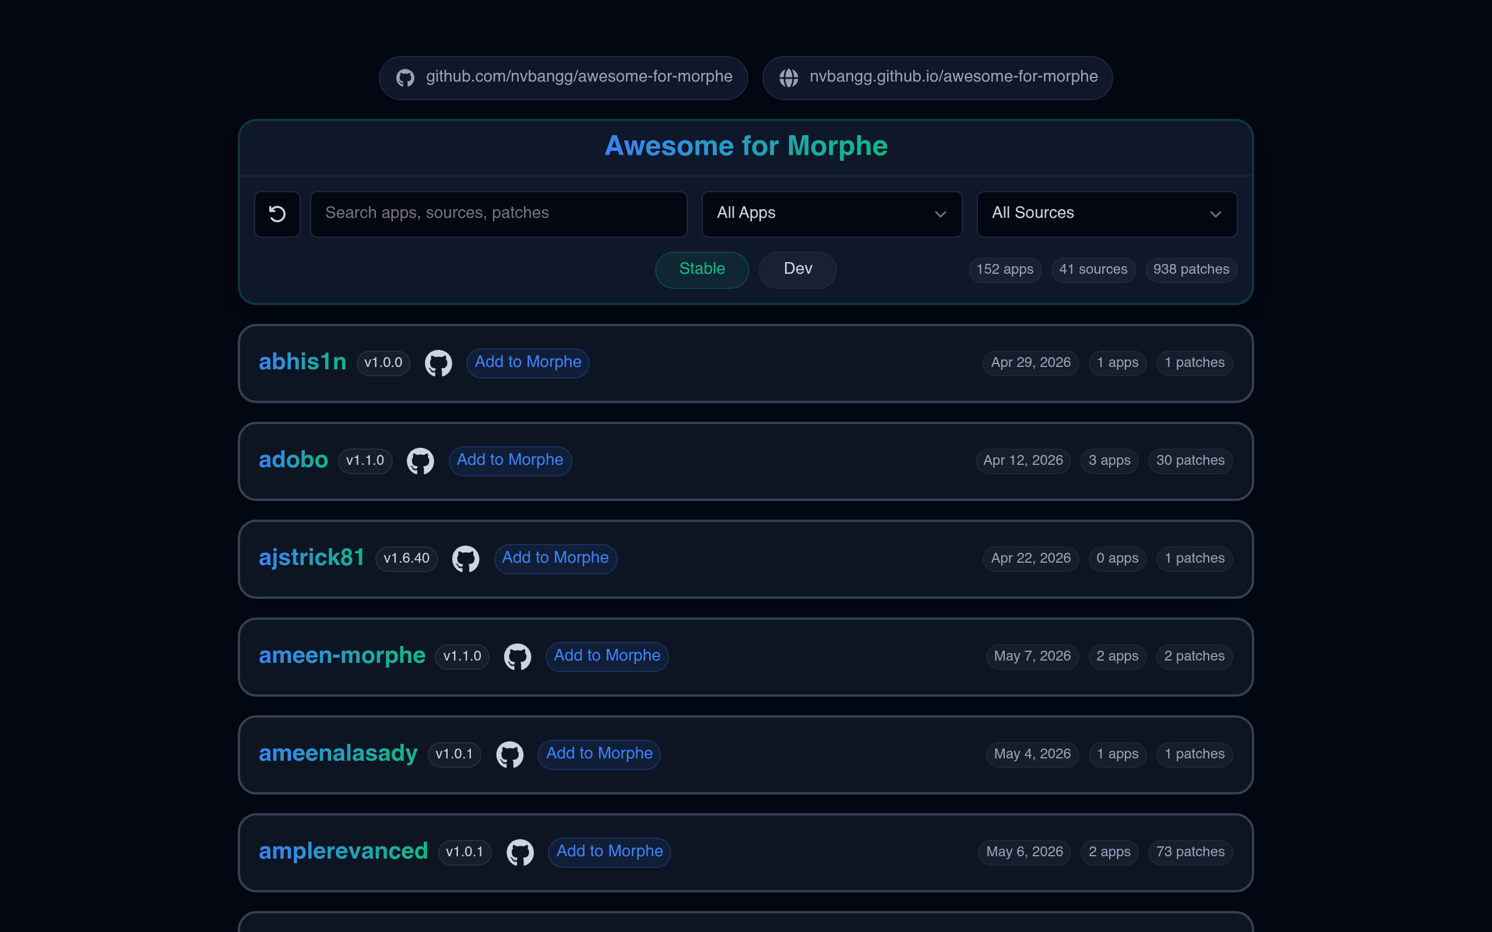This screenshot has width=1492, height=932.
Task: Click the May 4, 2026 date badge
Action: click(1032, 754)
